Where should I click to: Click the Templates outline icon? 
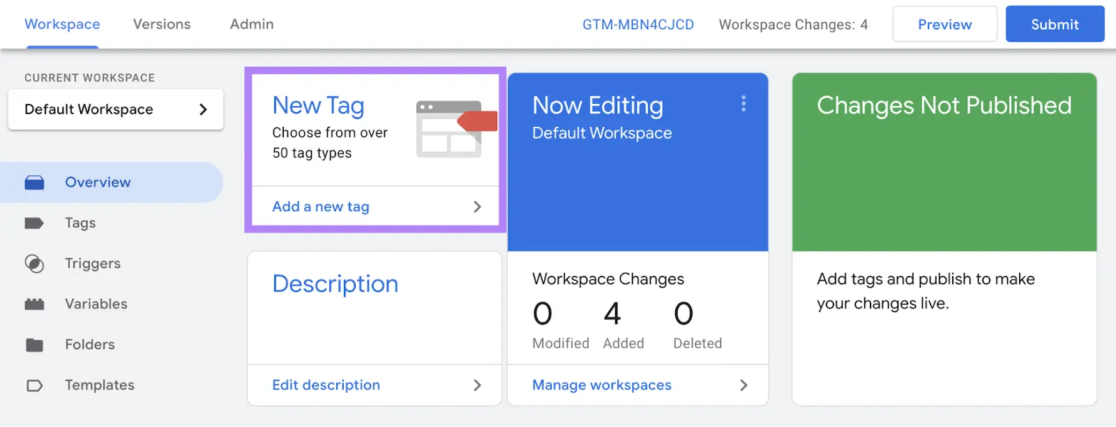pos(34,385)
